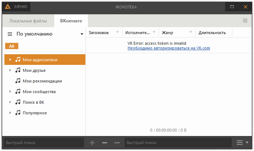Expand the Мои сообщества node

(x=10, y=92)
